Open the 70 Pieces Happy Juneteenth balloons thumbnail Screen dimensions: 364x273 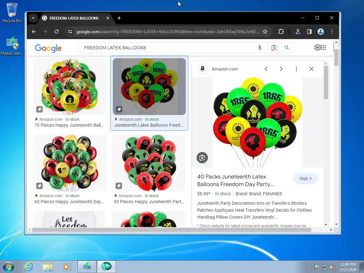tap(70, 87)
